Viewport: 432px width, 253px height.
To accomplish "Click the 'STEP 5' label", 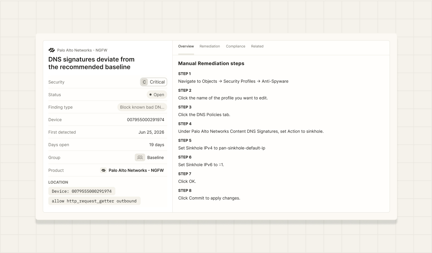I will pyautogui.click(x=185, y=140).
